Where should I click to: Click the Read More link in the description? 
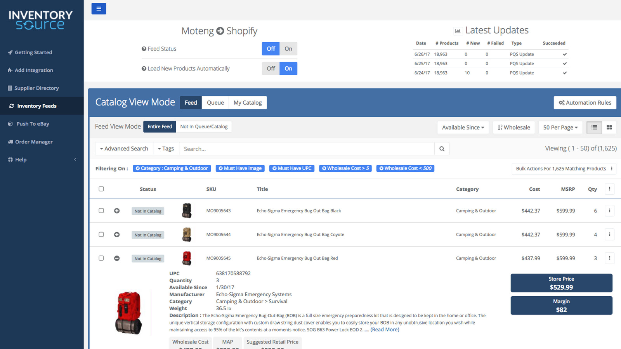[385, 329]
